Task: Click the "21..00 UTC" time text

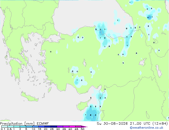Action: [x=140, y=124]
